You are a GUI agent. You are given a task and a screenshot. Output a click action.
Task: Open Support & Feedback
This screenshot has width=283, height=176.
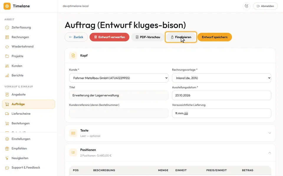click(29, 167)
